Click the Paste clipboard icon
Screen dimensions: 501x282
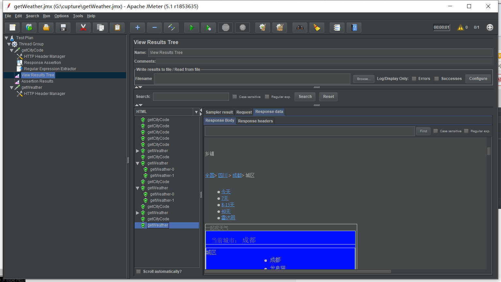[117, 27]
